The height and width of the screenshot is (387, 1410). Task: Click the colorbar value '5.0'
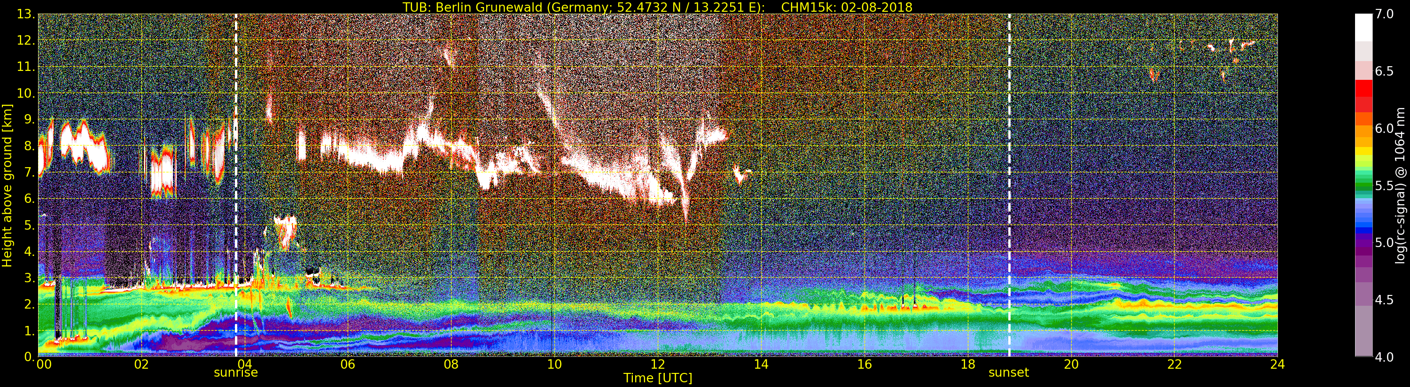[x=1384, y=242]
